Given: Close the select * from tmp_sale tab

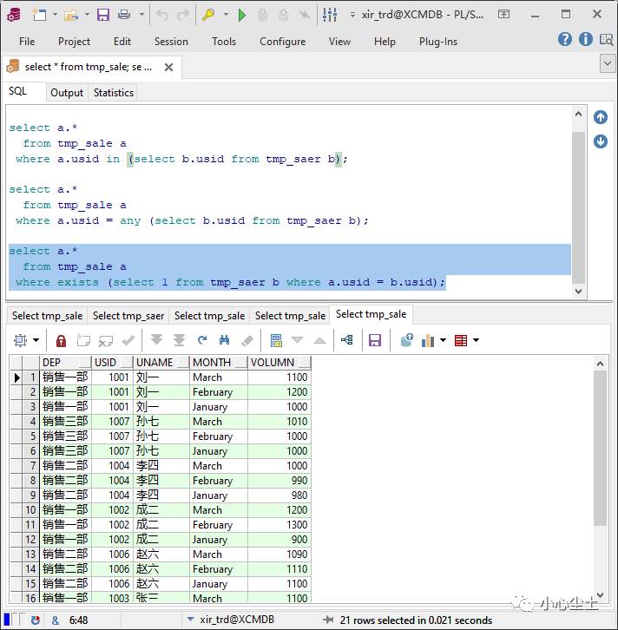Looking at the screenshot, I should [x=168, y=67].
